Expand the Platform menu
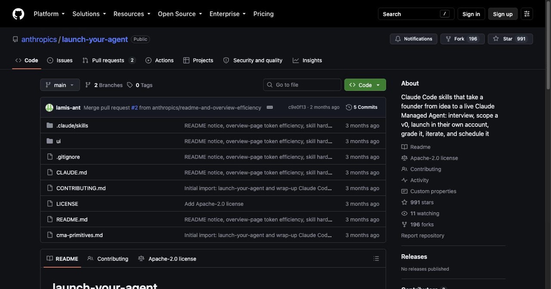The image size is (551, 289). point(49,14)
